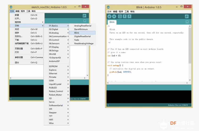The height and width of the screenshot is (131, 199).
Task: Click Arduino logo in sketch_nov25b title bar
Action: point(11,7)
